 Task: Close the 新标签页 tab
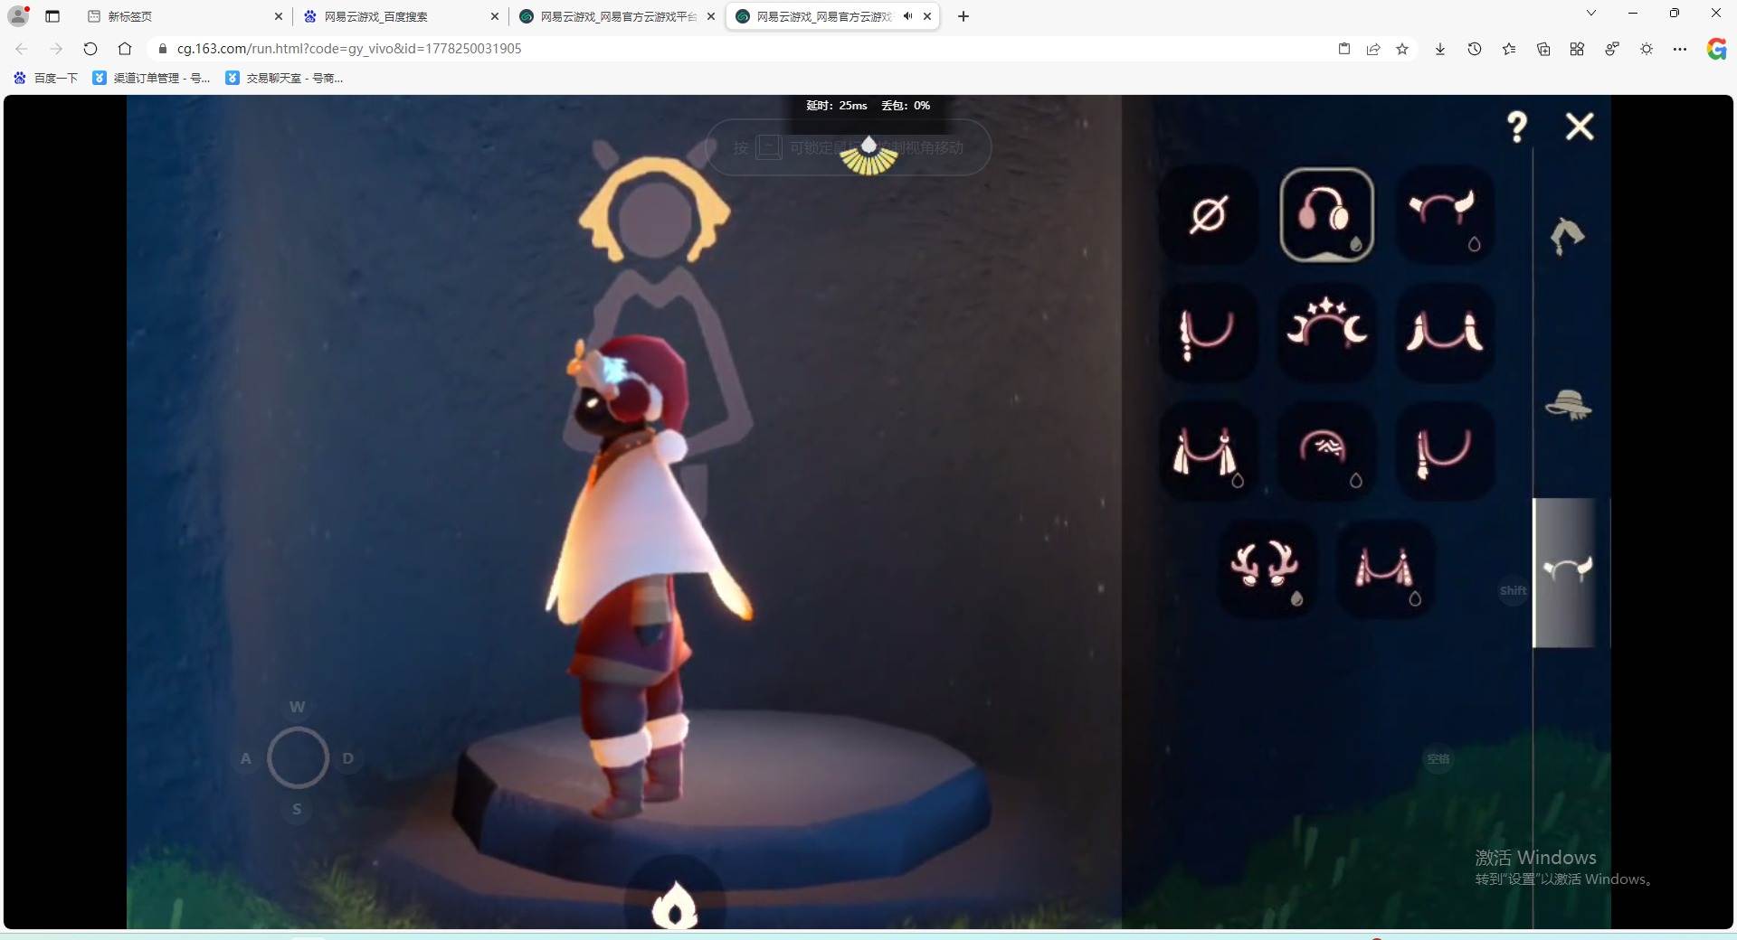pyautogui.click(x=278, y=16)
